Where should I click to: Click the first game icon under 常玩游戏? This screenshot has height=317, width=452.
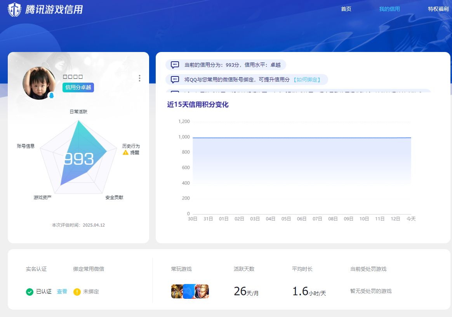coord(177,291)
